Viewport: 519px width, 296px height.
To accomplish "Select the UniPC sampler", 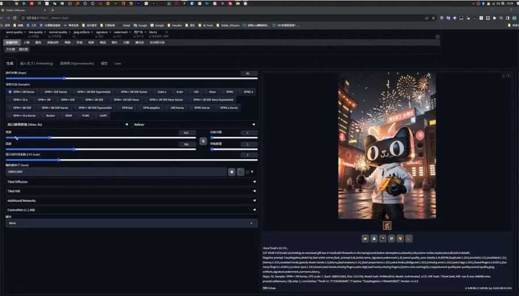I will pyautogui.click(x=103, y=115).
